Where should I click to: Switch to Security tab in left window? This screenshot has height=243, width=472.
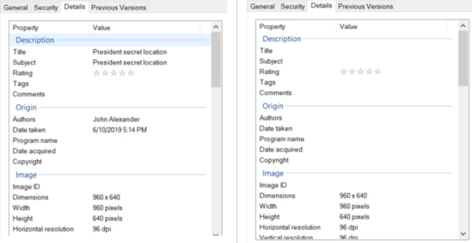[x=46, y=7]
